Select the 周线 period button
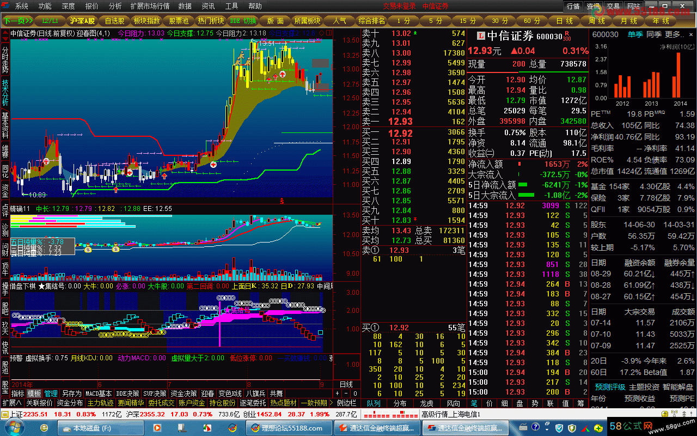Screen dimensions: 697x436 [596, 21]
